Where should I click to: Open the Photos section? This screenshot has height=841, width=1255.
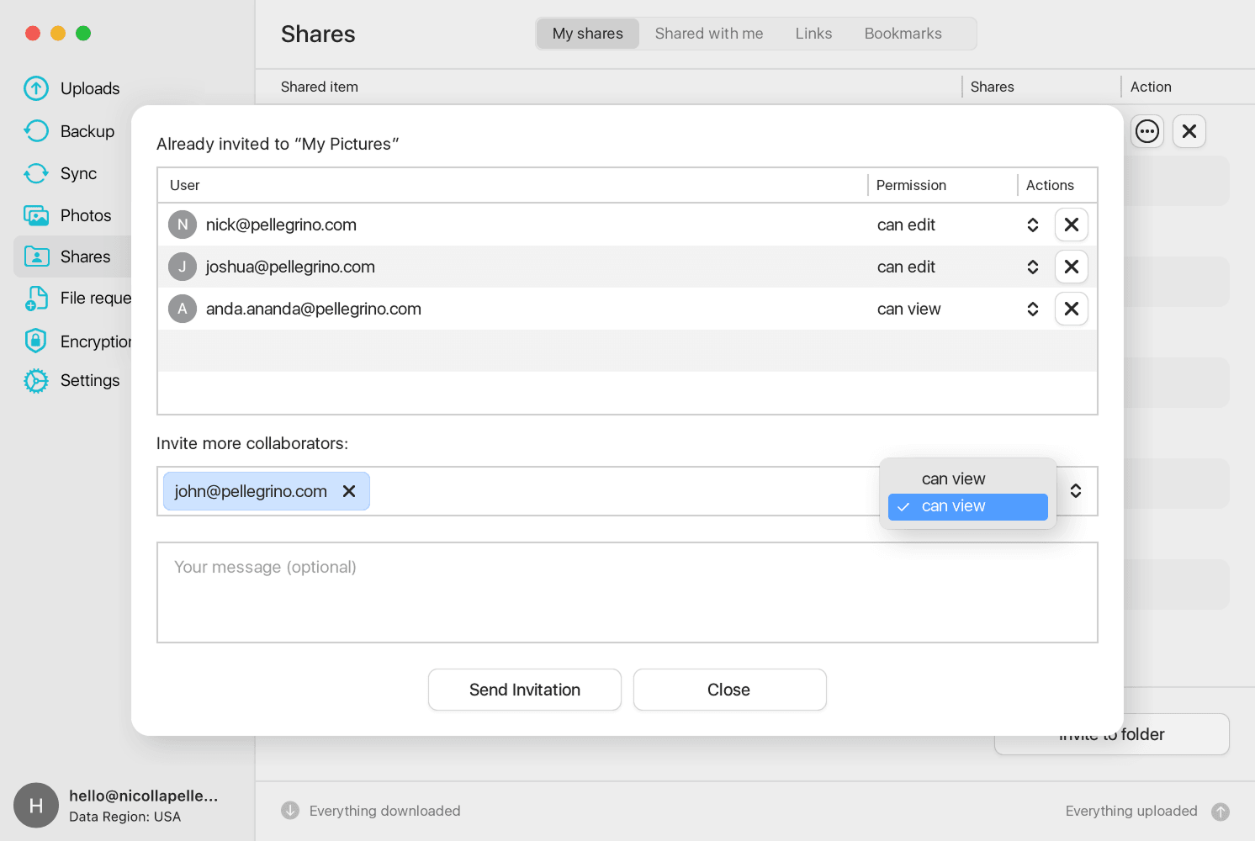(85, 215)
